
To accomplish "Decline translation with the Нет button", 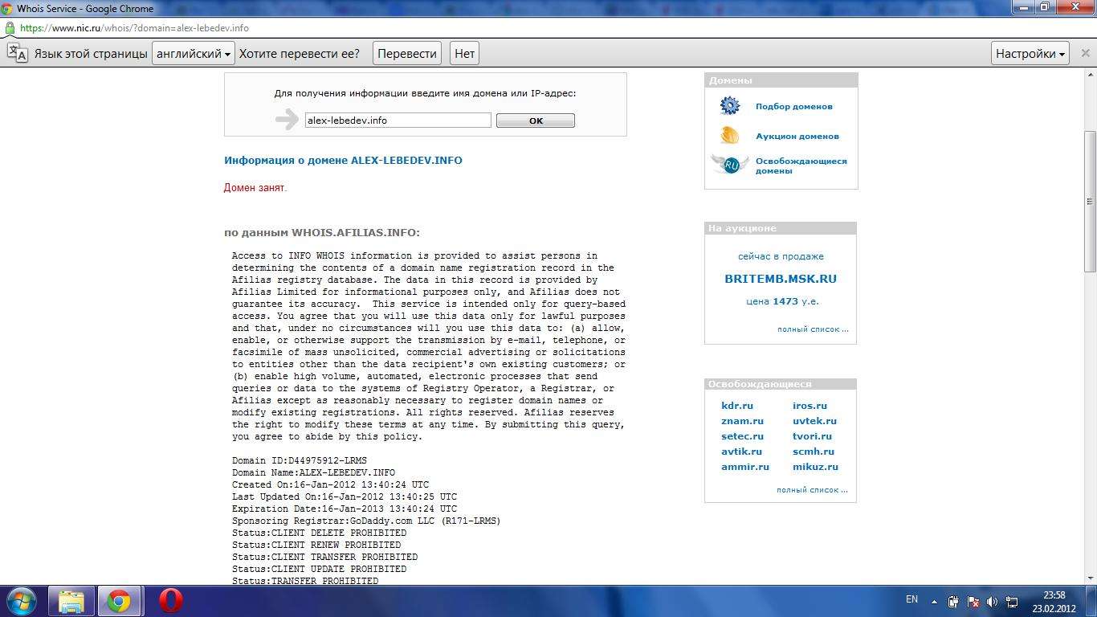I will click(x=464, y=54).
